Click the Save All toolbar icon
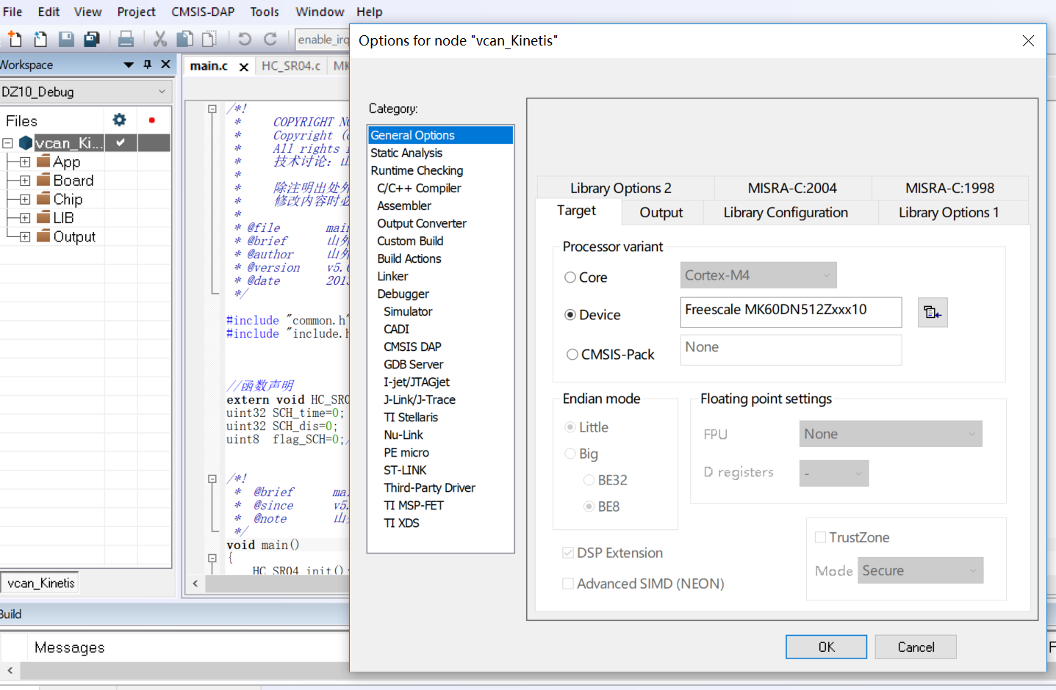 click(92, 39)
